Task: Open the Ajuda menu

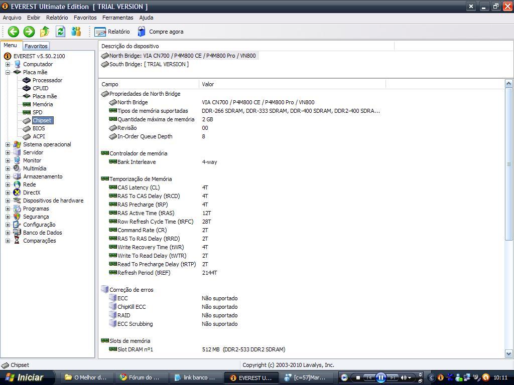Action: (x=146, y=18)
